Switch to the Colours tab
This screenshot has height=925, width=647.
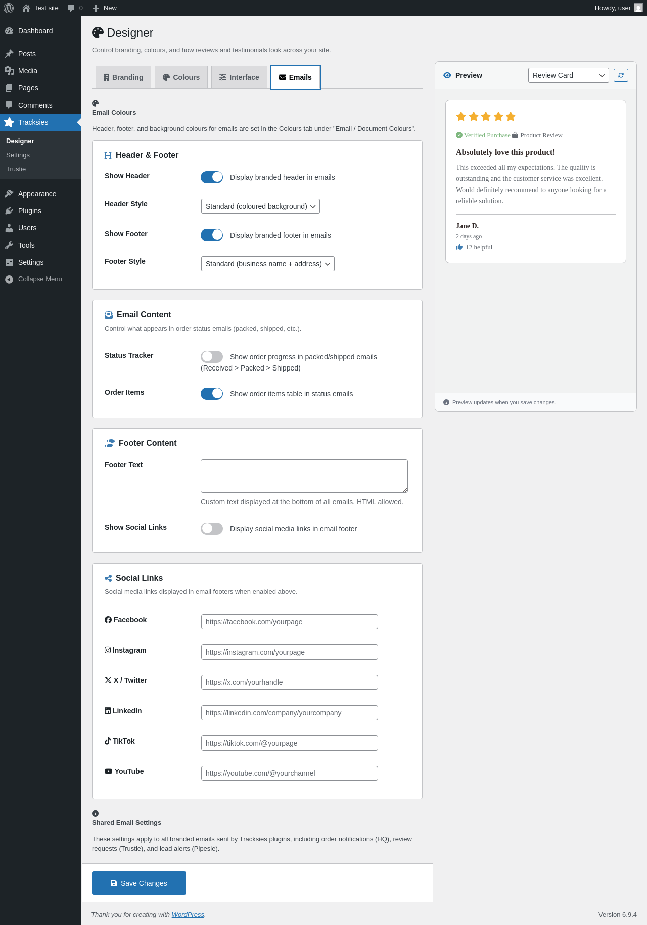coord(181,77)
